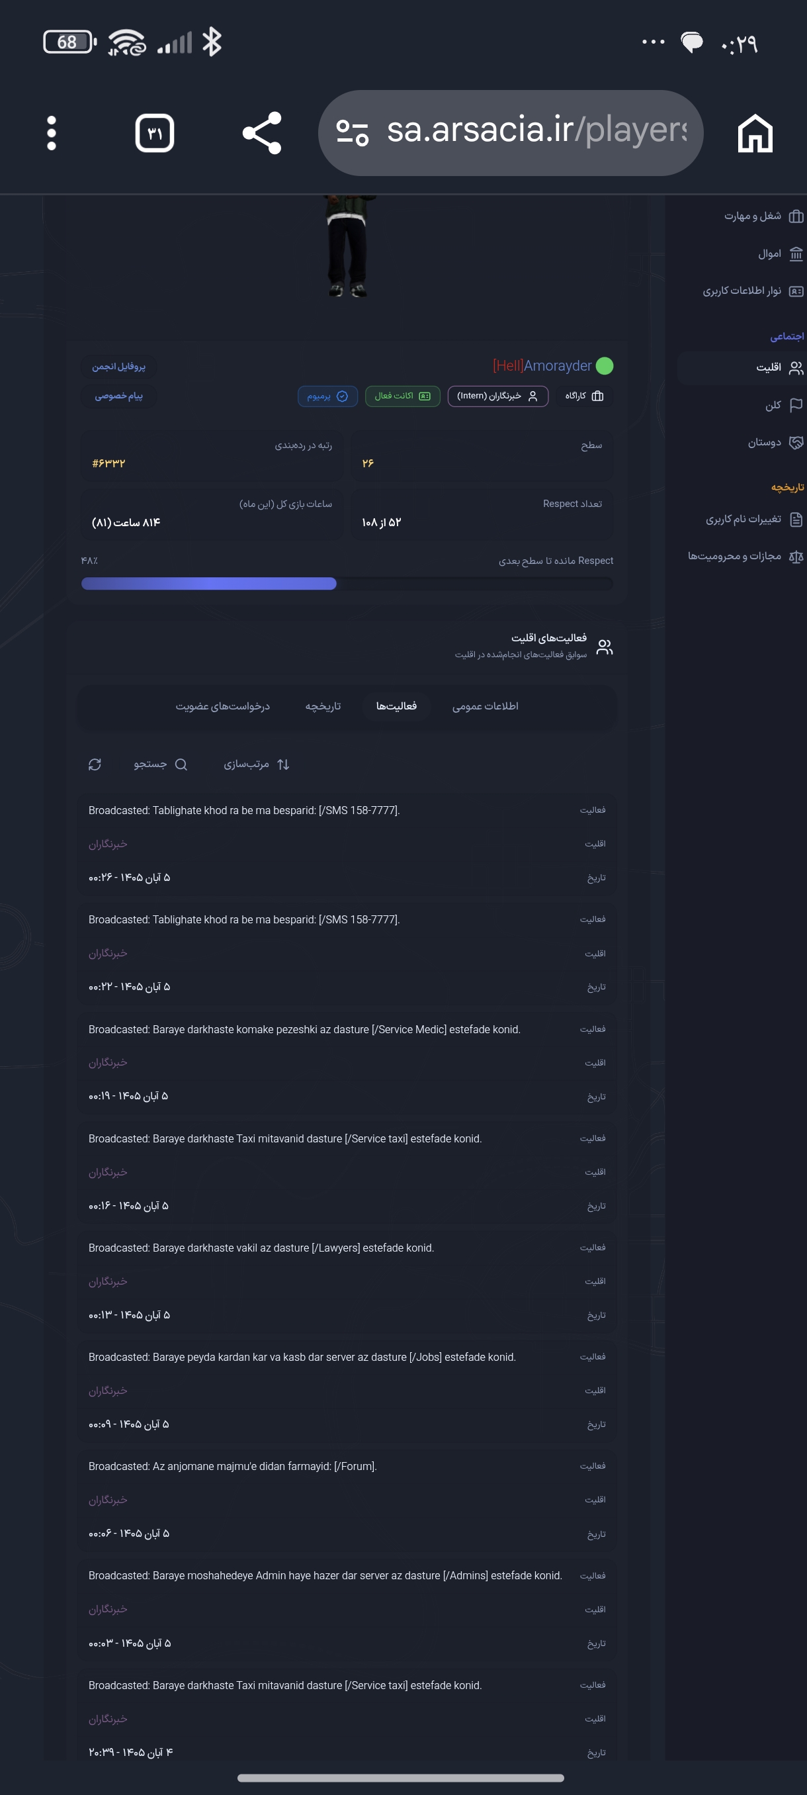Click the level value ۲۶
The image size is (807, 1795).
(368, 463)
